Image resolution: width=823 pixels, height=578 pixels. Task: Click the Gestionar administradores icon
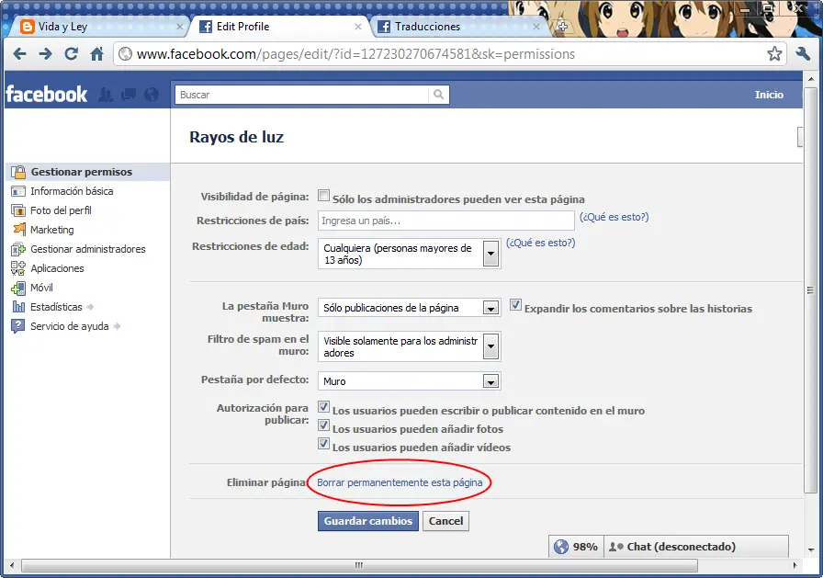pos(18,249)
